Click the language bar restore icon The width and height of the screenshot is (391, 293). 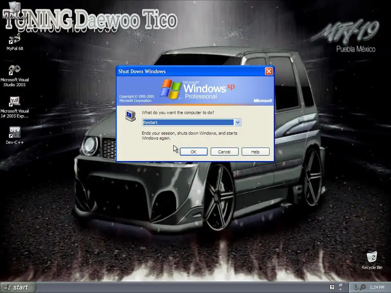click(341, 285)
